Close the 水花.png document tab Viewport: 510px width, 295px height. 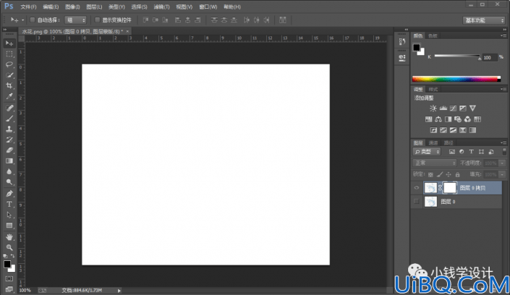click(127, 31)
